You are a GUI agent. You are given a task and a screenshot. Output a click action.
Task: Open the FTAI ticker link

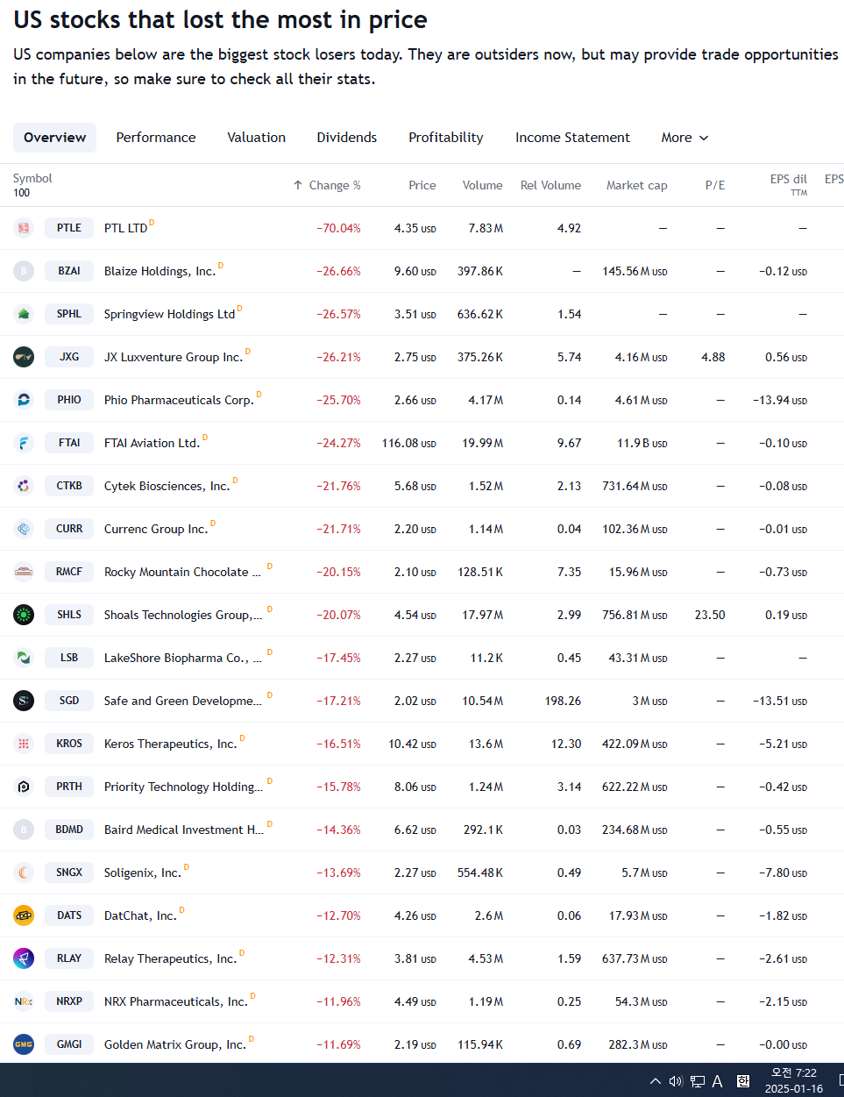click(x=69, y=443)
